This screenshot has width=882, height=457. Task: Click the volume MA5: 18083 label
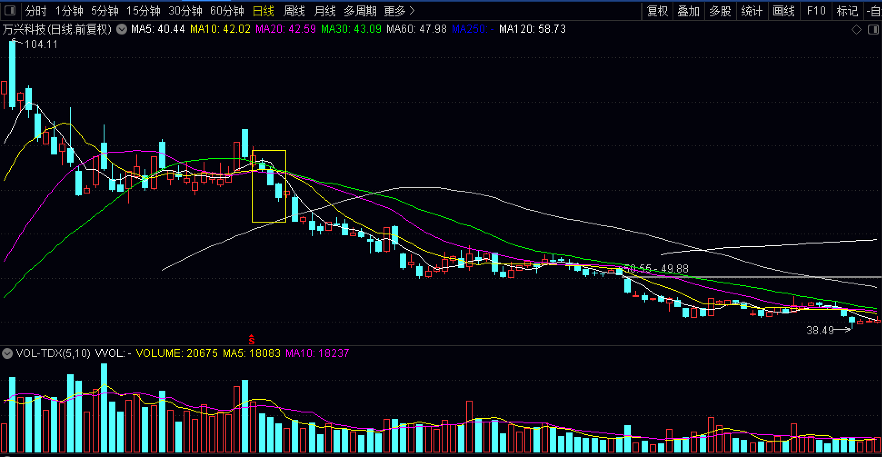252,353
